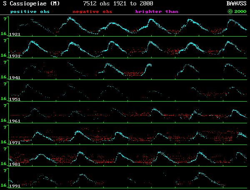The image size is (250, 190).
Task: Click the 1991 year label
Action: (x=15, y=186)
